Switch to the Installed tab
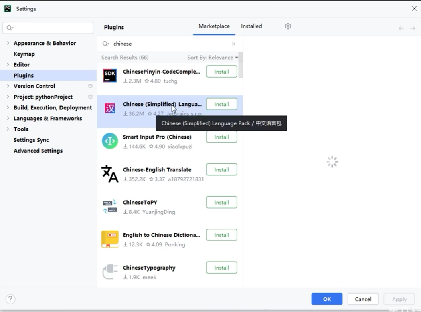The width and height of the screenshot is (421, 312). [251, 26]
